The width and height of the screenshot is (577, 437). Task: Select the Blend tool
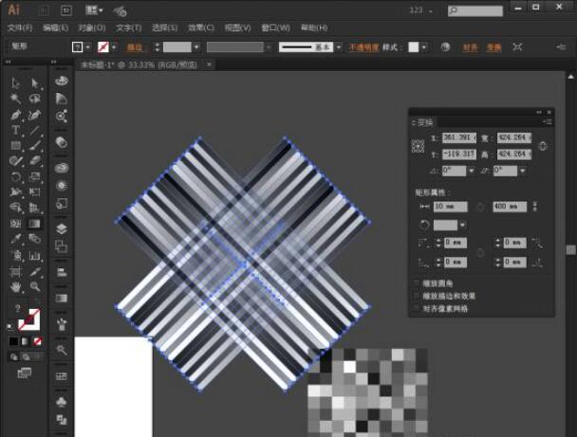coord(34,239)
